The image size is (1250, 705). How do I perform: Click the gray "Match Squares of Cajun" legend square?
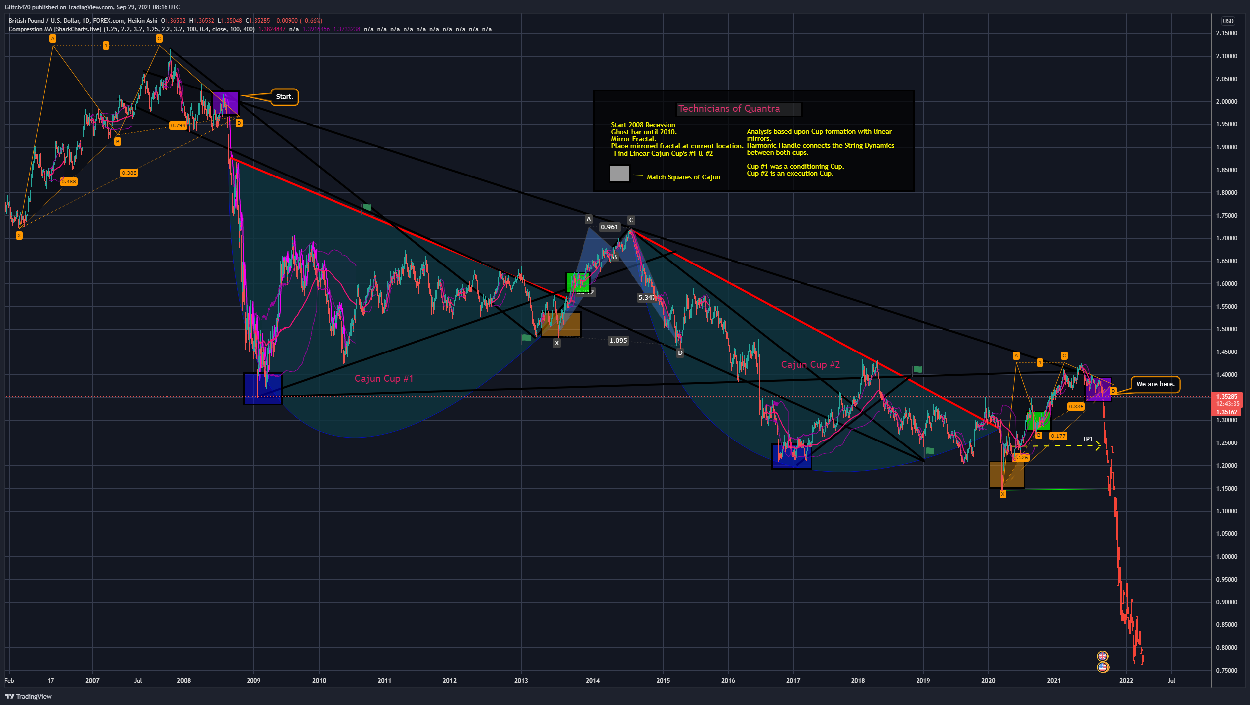[x=620, y=174]
